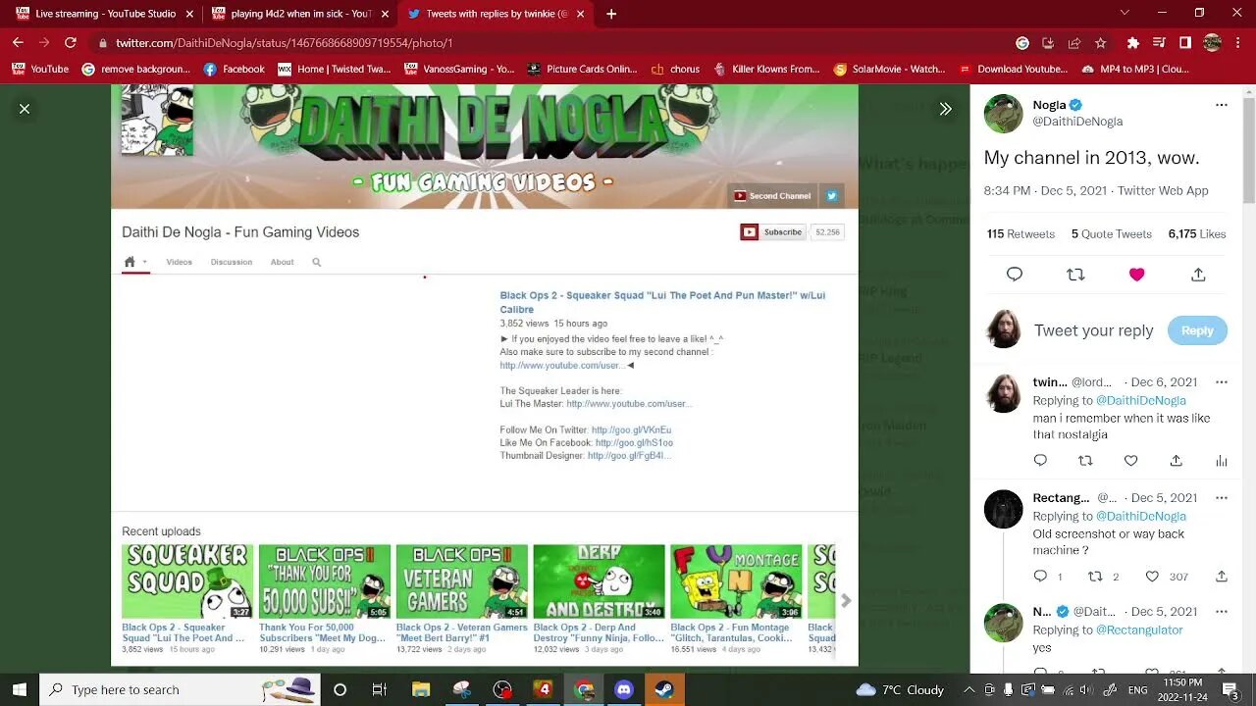
Task: Share this page via toolbar share icon
Action: pos(1074,43)
